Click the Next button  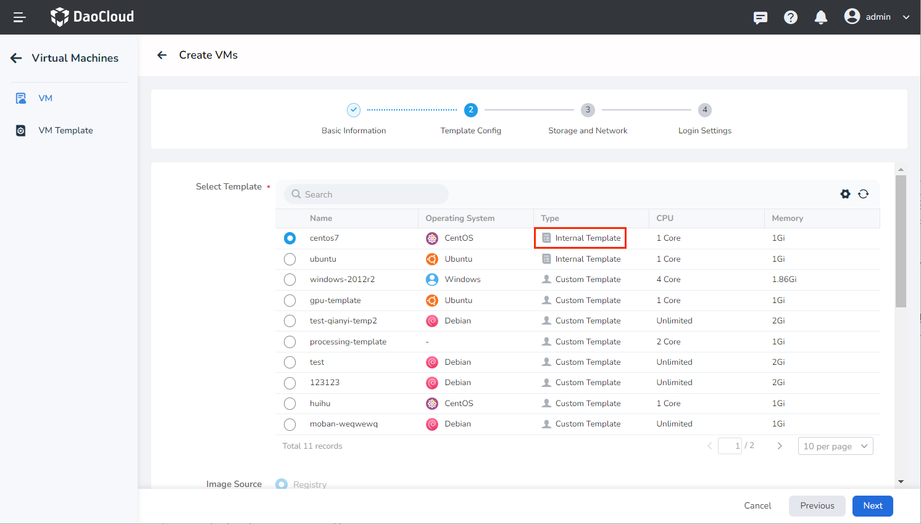pyautogui.click(x=872, y=505)
